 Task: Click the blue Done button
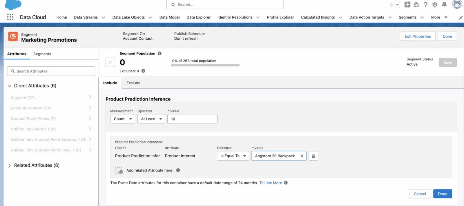click(x=443, y=194)
